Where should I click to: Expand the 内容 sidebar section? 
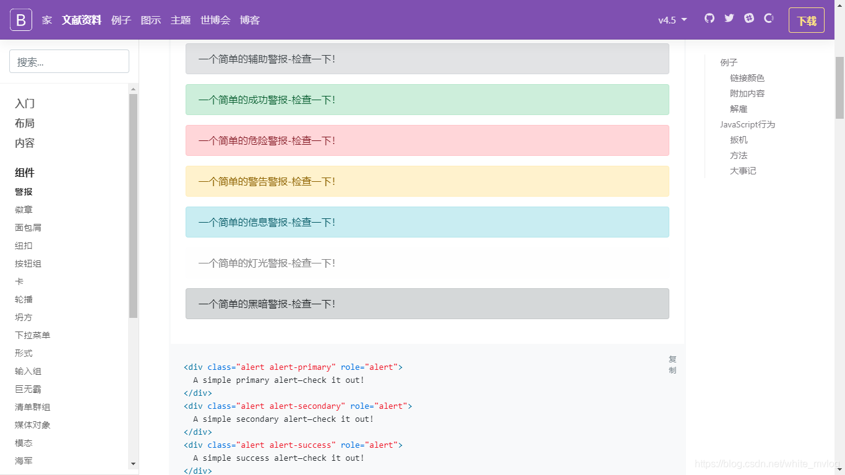click(25, 143)
